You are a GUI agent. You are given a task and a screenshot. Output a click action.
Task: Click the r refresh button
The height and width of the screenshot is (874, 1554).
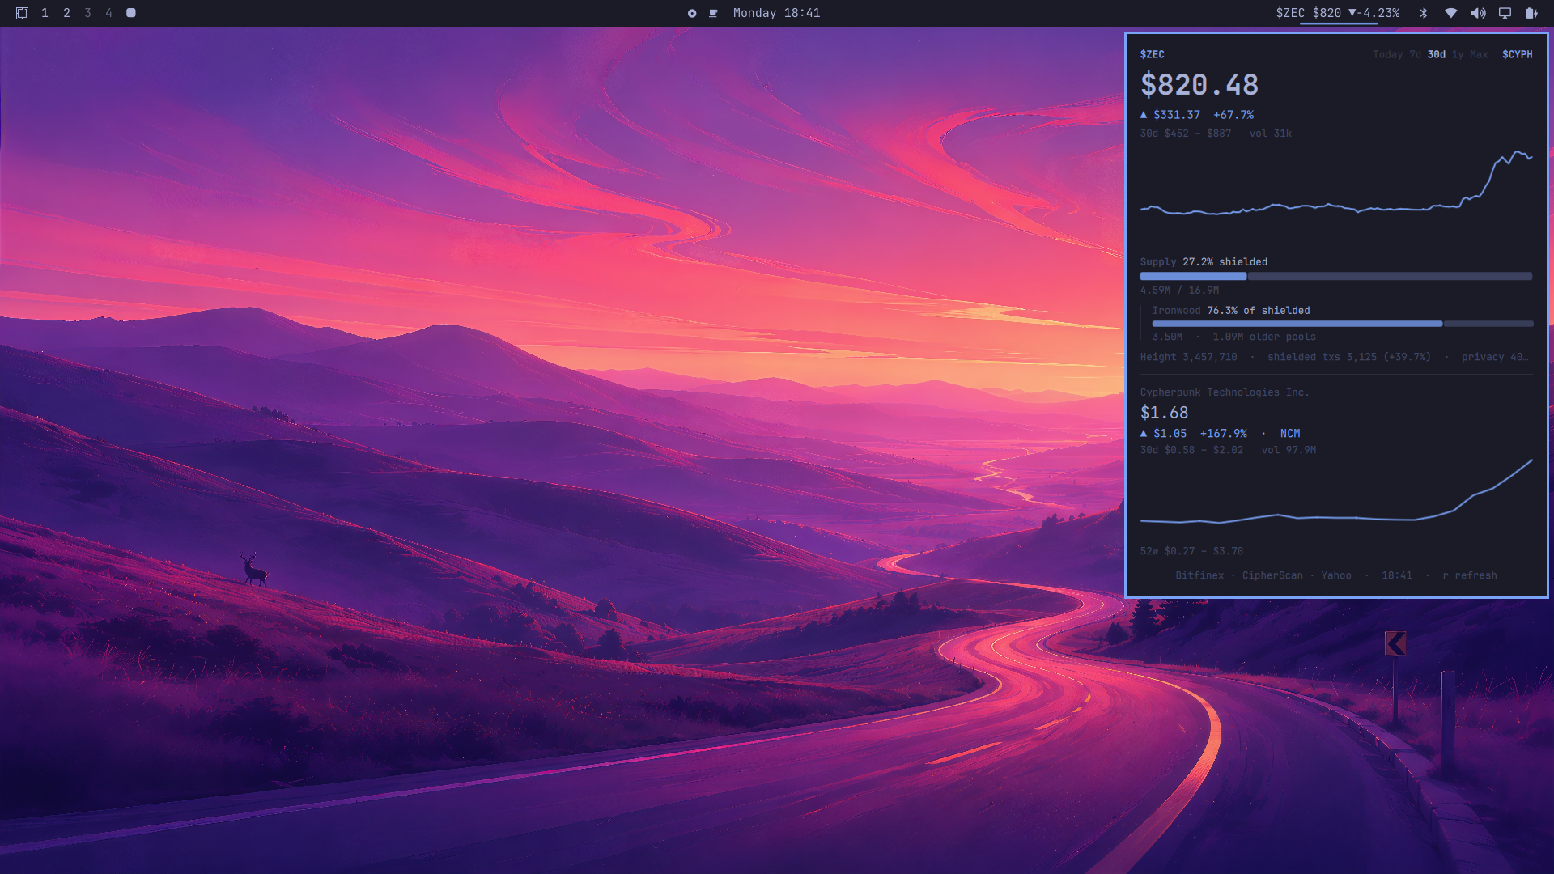[x=1469, y=575]
